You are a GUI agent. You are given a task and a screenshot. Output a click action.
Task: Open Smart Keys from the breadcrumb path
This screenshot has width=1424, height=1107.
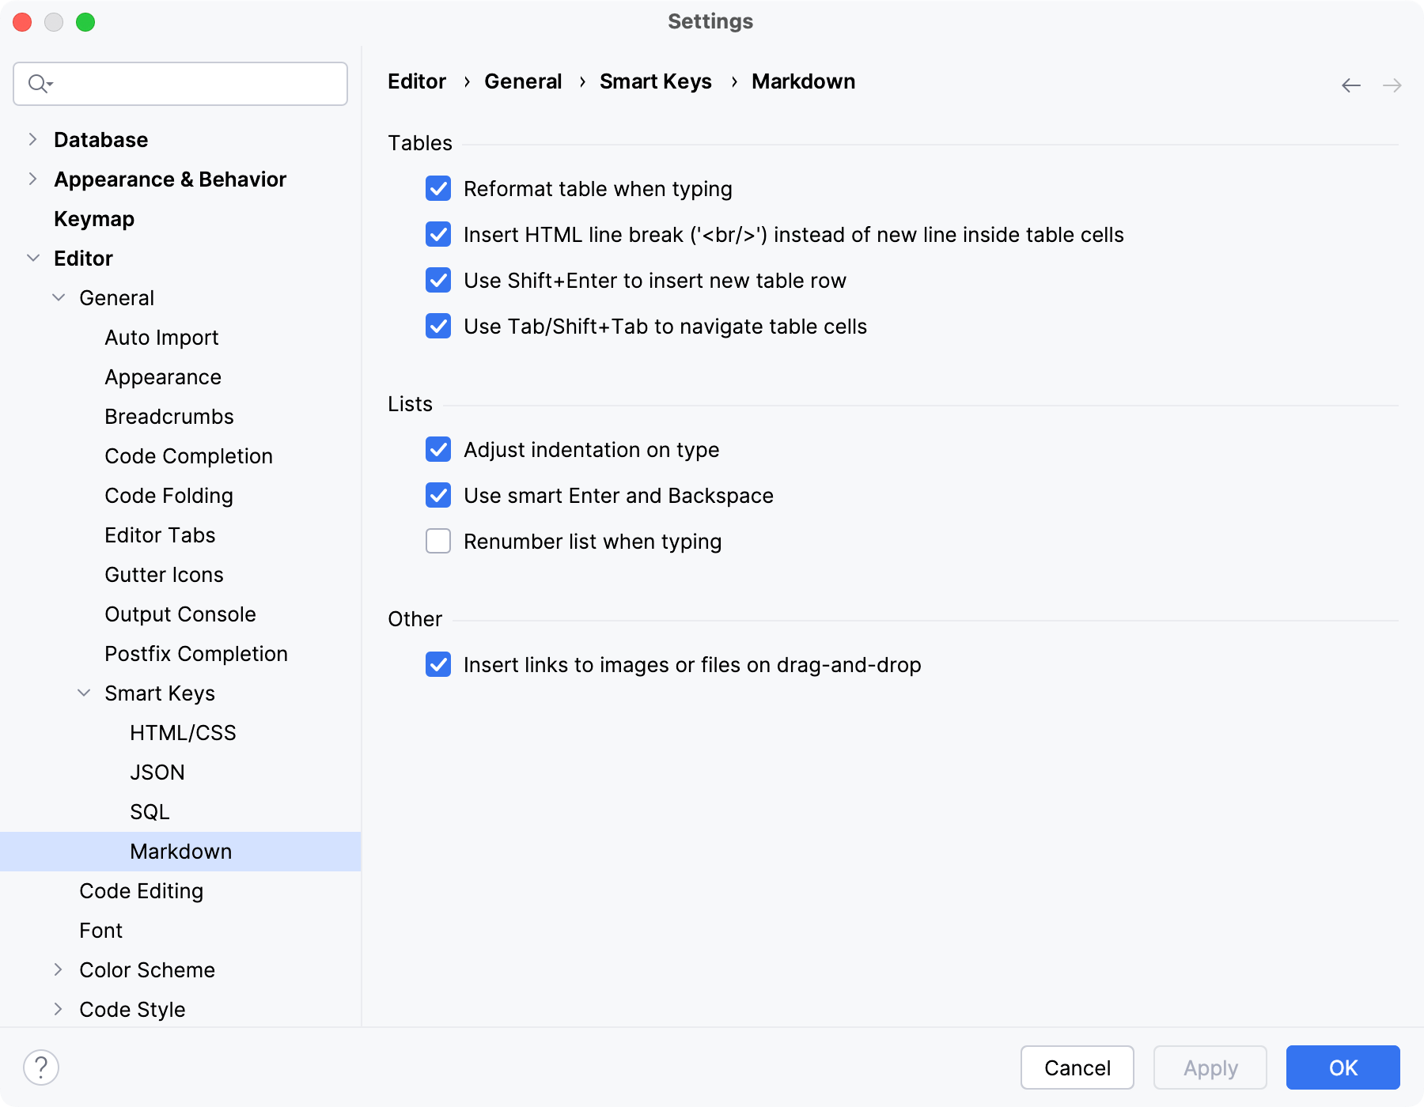coord(655,81)
